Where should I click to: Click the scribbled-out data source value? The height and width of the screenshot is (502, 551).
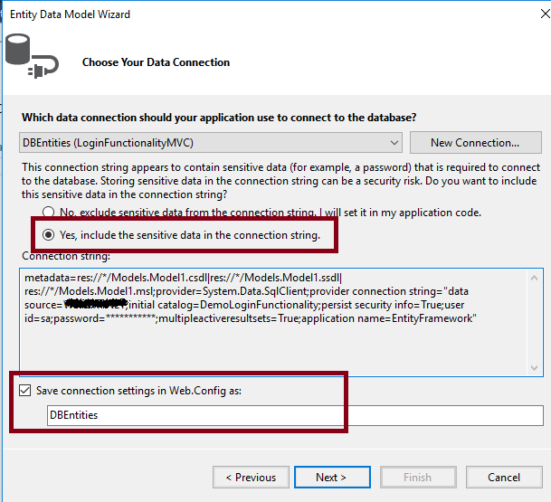96,306
